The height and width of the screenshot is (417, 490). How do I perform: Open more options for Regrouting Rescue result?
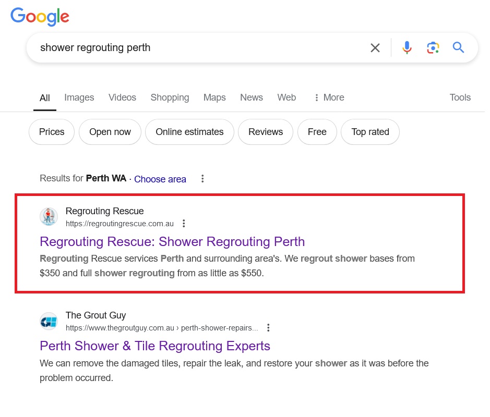tap(184, 224)
